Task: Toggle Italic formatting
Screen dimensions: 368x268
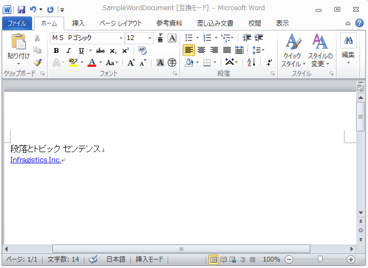Action: (68, 51)
